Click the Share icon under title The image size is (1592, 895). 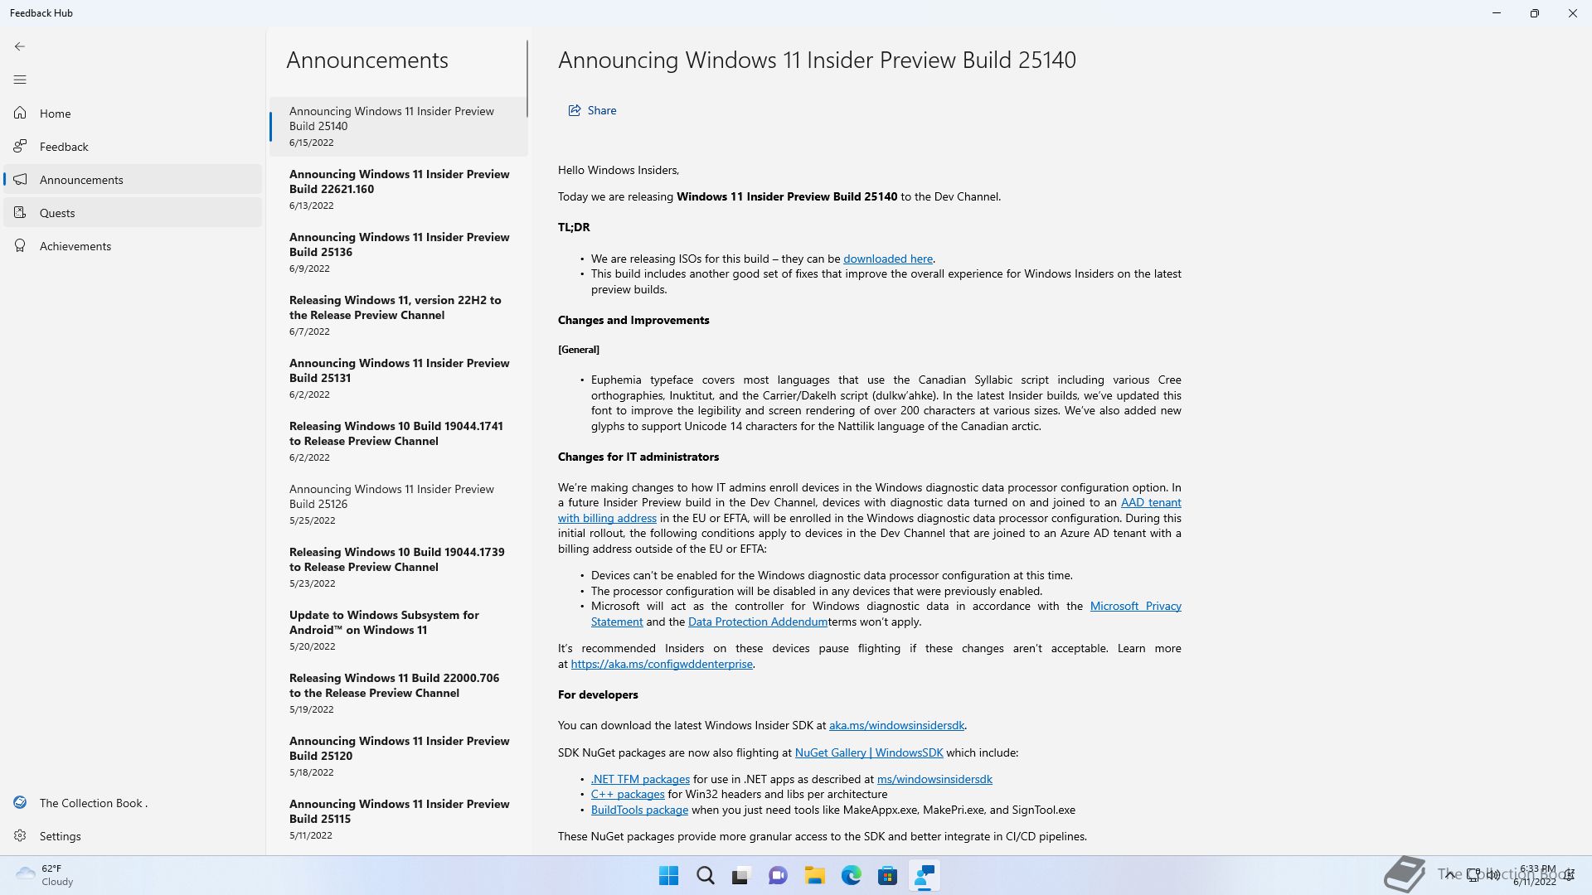tap(574, 110)
